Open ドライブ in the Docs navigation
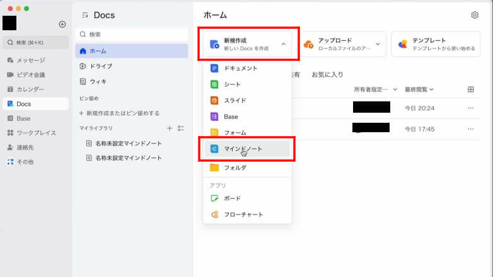The width and height of the screenshot is (493, 277). (x=132, y=66)
